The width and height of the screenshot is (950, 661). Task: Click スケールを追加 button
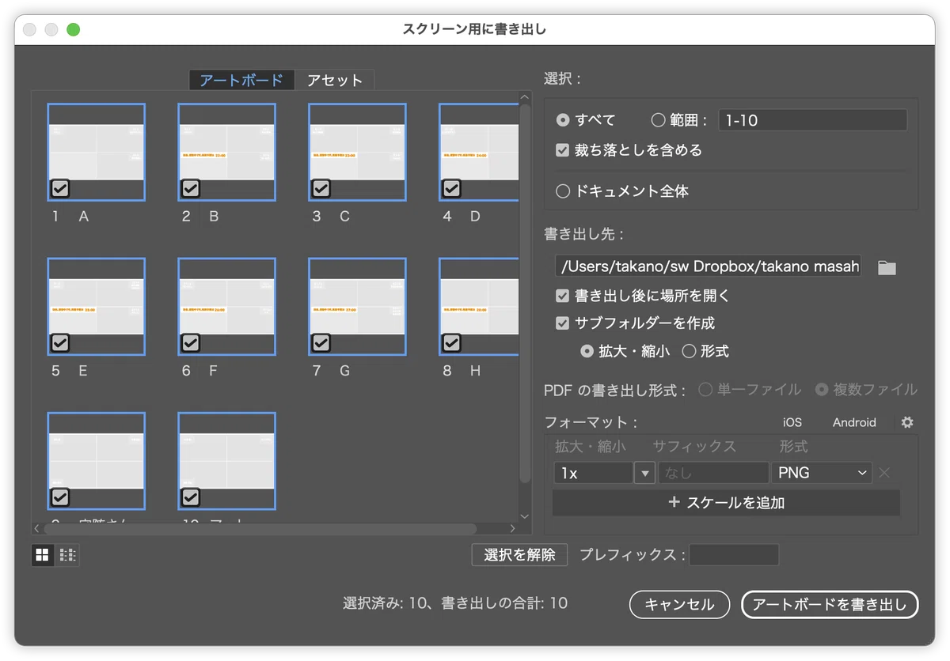point(726,502)
